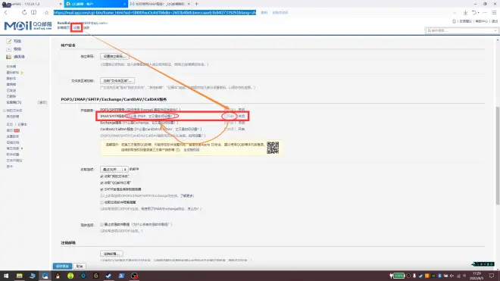Viewport: 500px width, 281px height.
Task: Click the mobile phone icon in top-right header
Action: pos(454,21)
